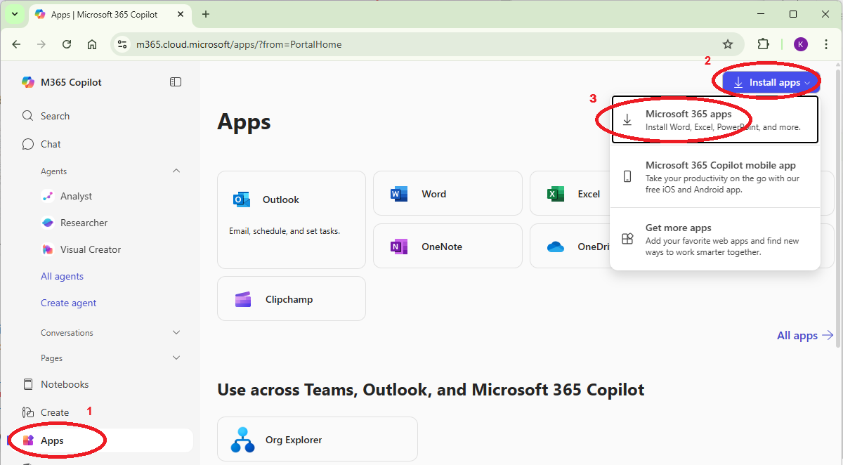The image size is (843, 465).
Task: Click the Get more apps grid icon
Action: [627, 239]
